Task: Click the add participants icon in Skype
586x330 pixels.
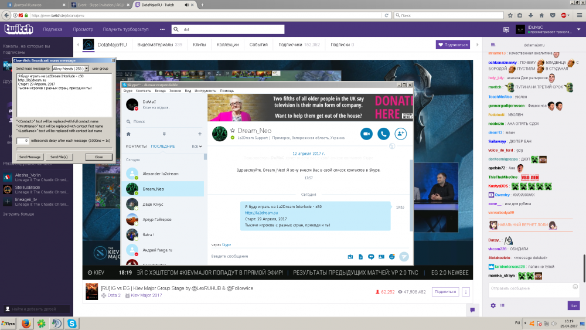Action: click(401, 134)
